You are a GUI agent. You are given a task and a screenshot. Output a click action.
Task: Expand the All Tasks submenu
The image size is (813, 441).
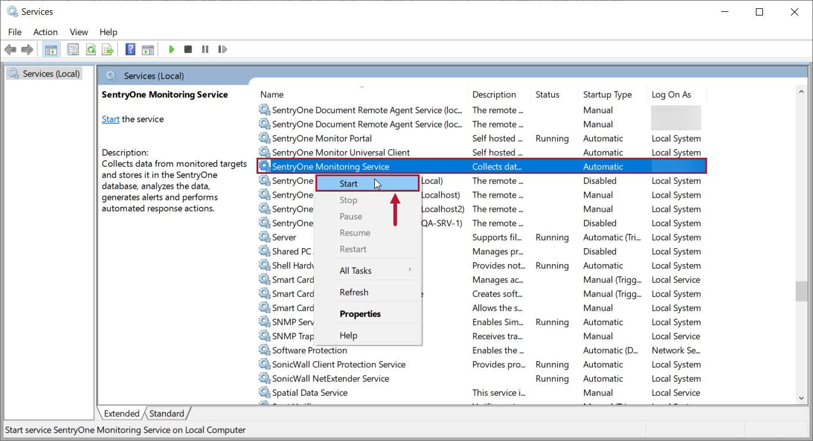[355, 270]
